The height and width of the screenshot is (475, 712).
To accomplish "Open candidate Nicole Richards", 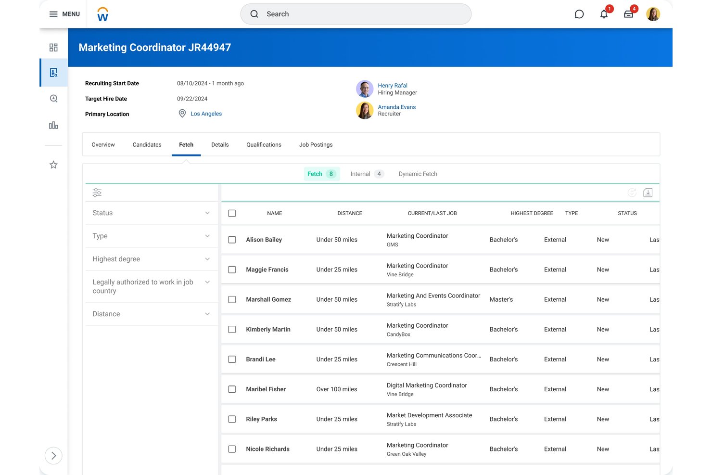I will (267, 449).
